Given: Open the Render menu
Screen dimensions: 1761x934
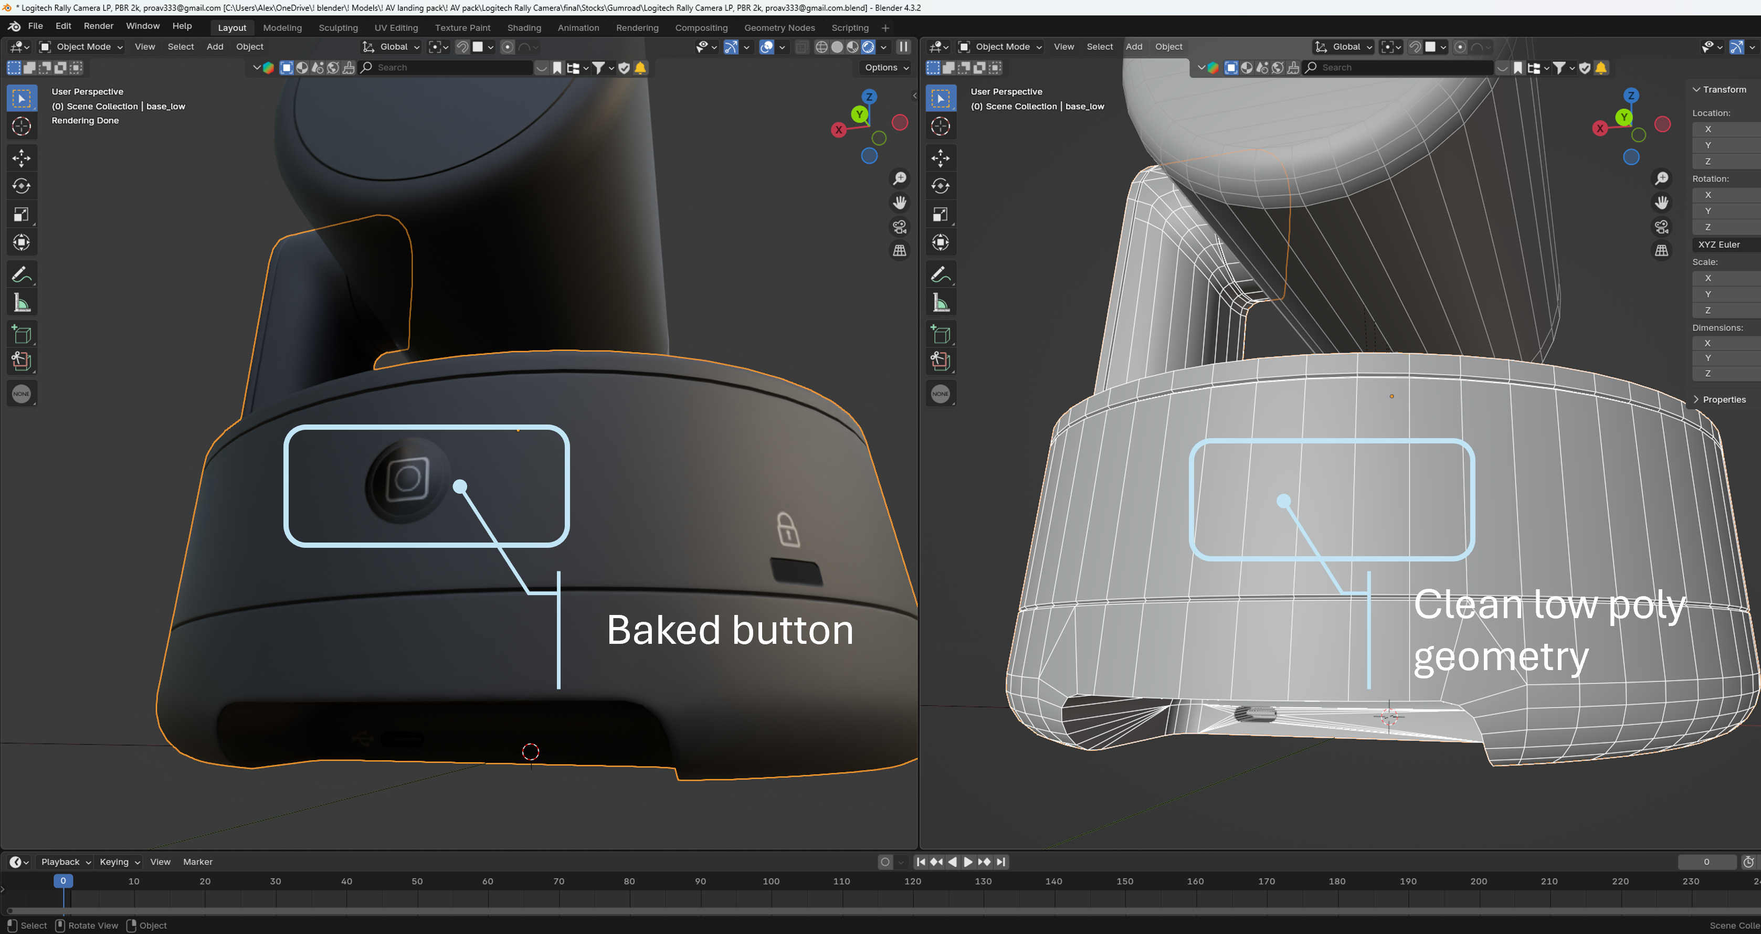Looking at the screenshot, I should pyautogui.click(x=99, y=26).
